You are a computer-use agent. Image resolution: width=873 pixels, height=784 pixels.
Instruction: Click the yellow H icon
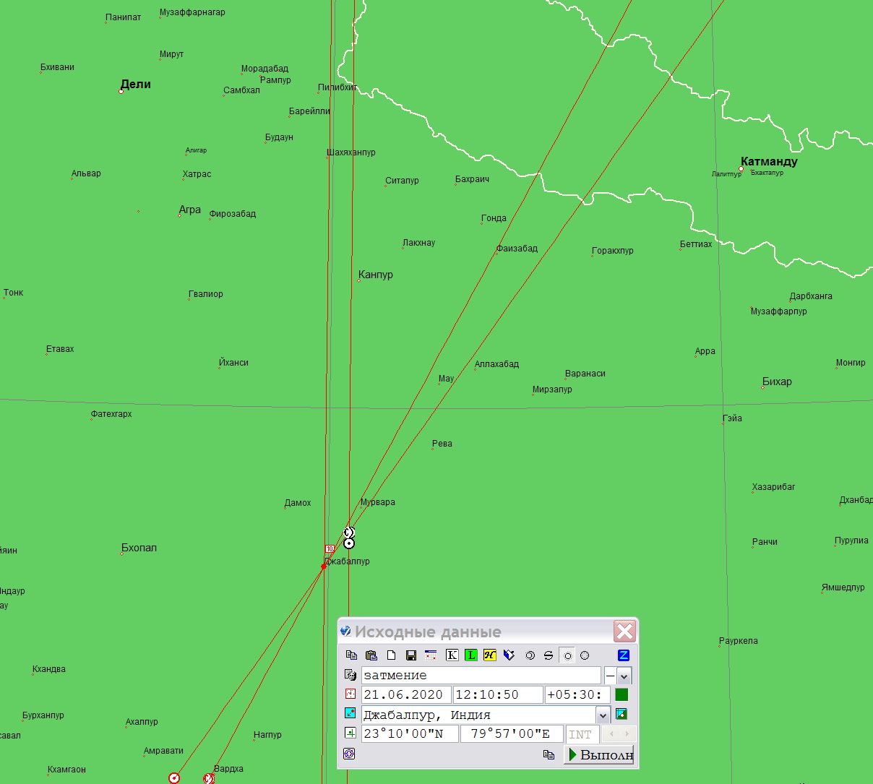489,655
